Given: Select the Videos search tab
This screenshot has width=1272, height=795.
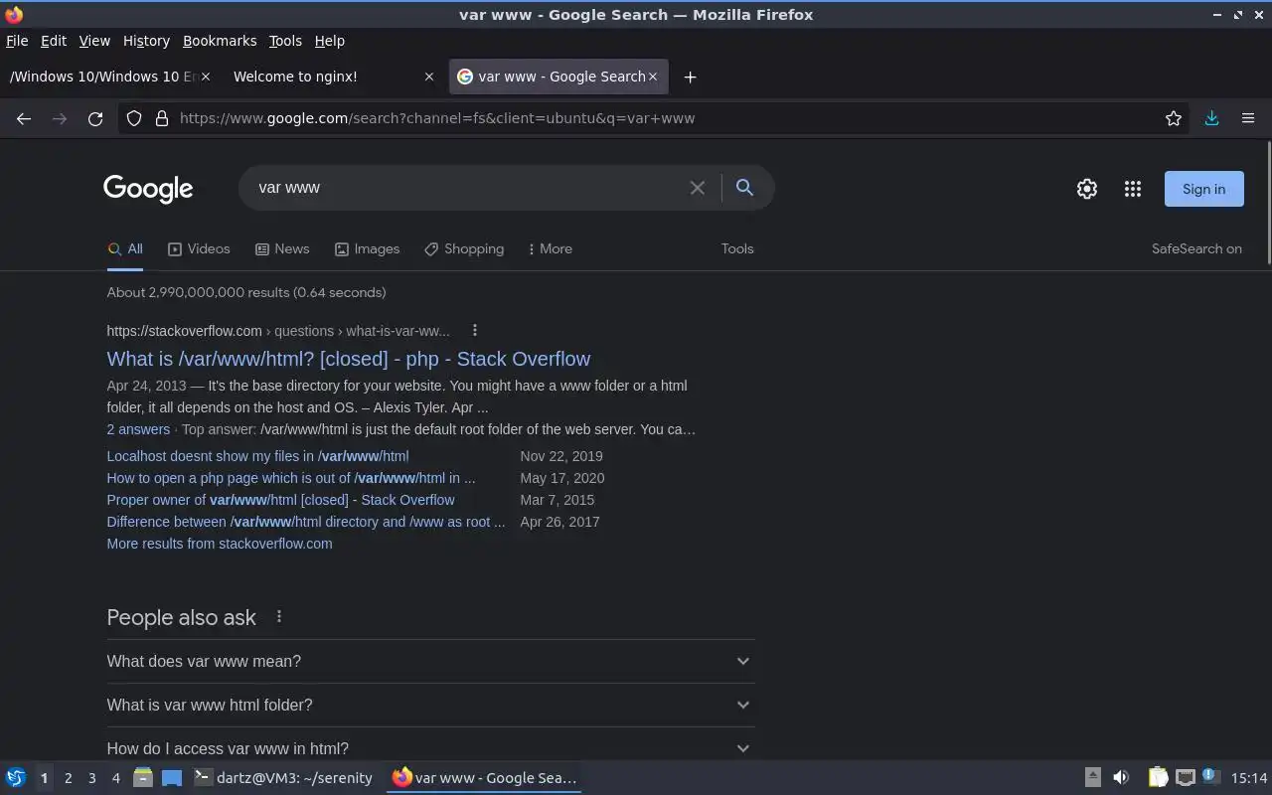Looking at the screenshot, I should click(x=199, y=248).
